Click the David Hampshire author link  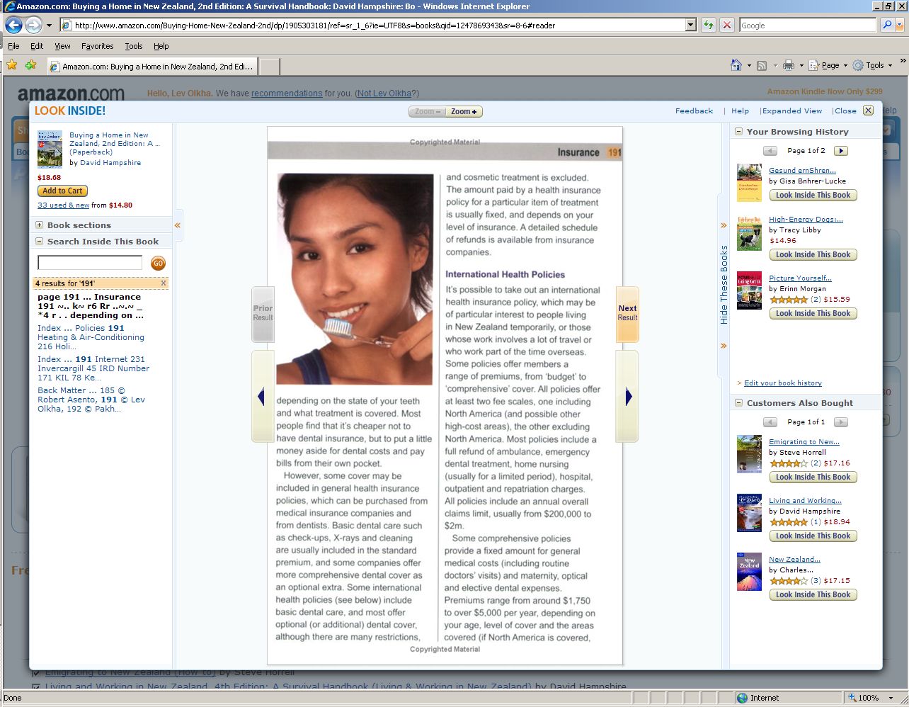coord(110,163)
